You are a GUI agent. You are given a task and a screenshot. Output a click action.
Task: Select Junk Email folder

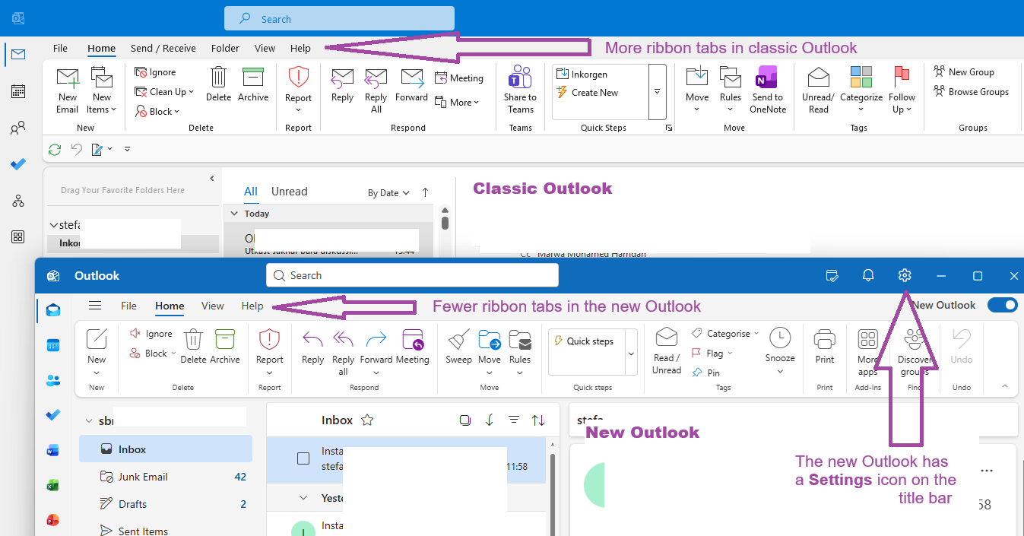[166, 477]
